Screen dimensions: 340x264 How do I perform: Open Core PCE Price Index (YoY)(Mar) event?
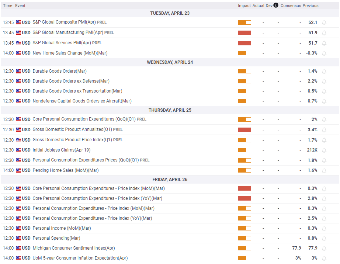coord(97,198)
